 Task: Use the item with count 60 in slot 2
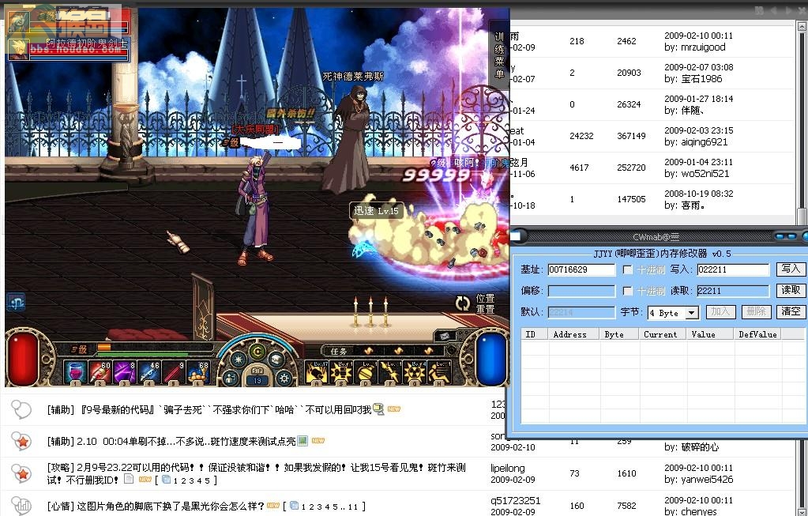click(x=100, y=372)
